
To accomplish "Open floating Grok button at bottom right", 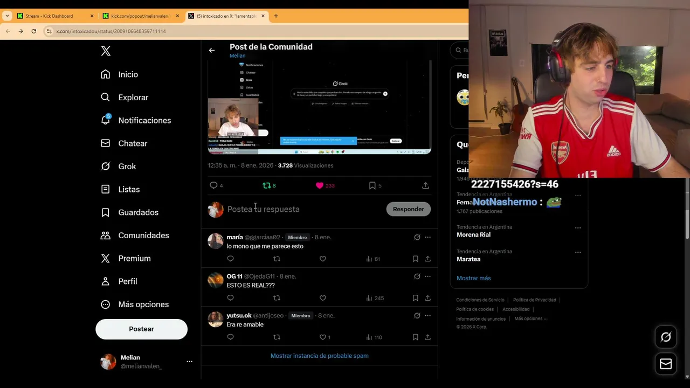I will (x=666, y=337).
